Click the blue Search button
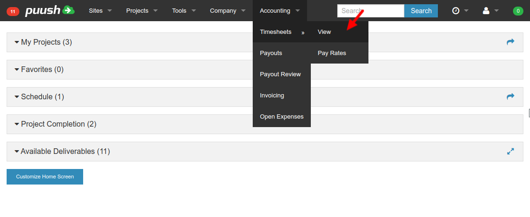Image resolution: width=530 pixels, height=217 pixels. pyautogui.click(x=421, y=11)
